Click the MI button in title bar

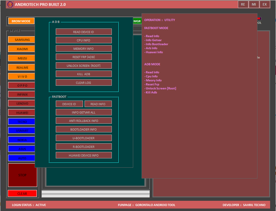pos(254,4)
